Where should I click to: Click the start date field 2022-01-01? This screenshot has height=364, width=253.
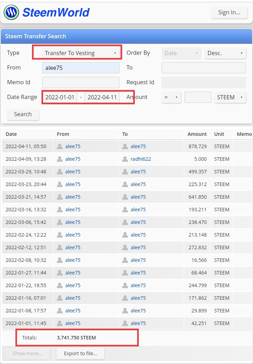pyautogui.click(x=60, y=97)
